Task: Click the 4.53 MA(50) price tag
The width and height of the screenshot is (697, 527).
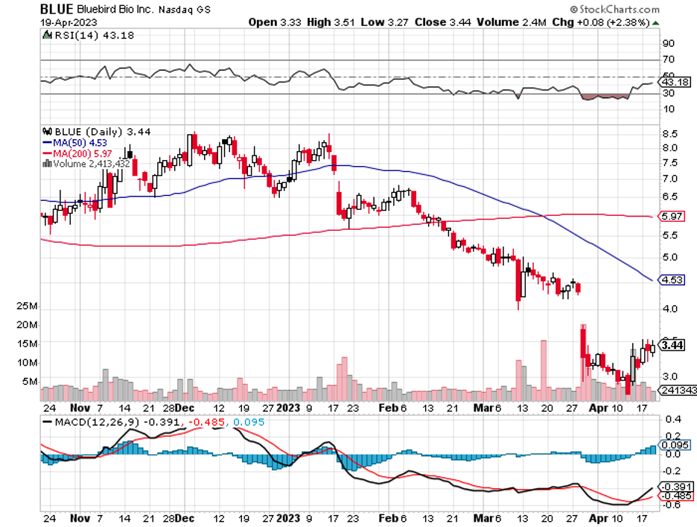Action: point(672,280)
